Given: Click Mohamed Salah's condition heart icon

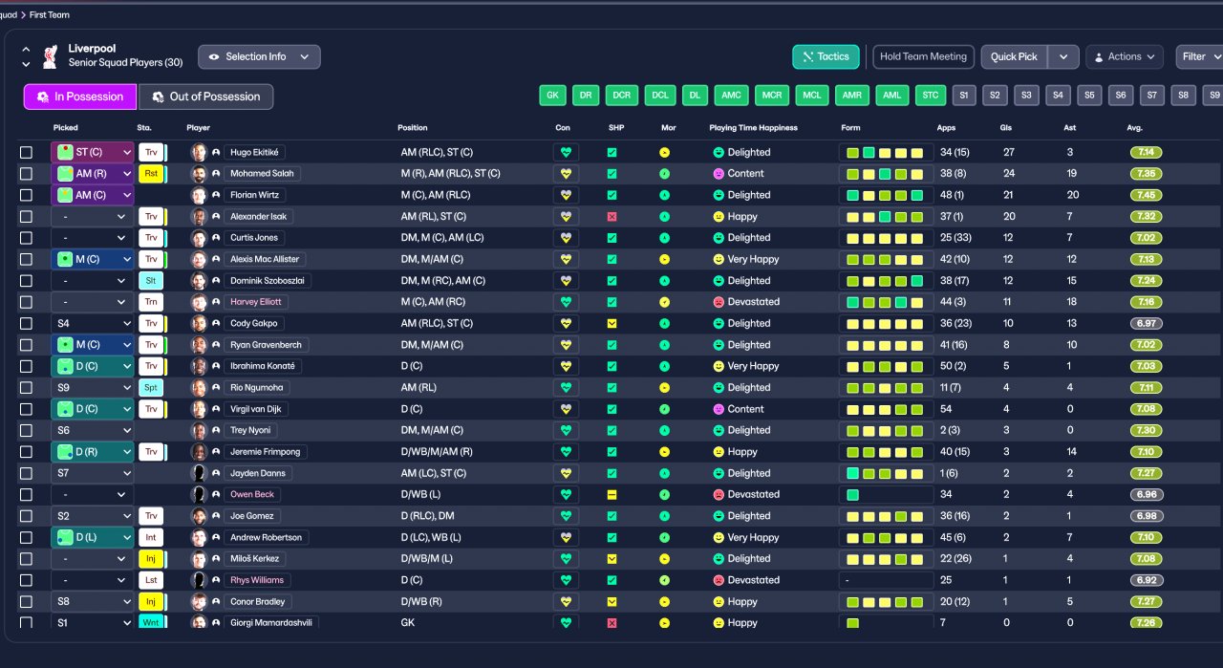Looking at the screenshot, I should [x=566, y=174].
